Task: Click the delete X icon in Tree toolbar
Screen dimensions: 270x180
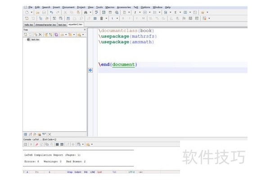Action: pyautogui.click(x=40, y=34)
